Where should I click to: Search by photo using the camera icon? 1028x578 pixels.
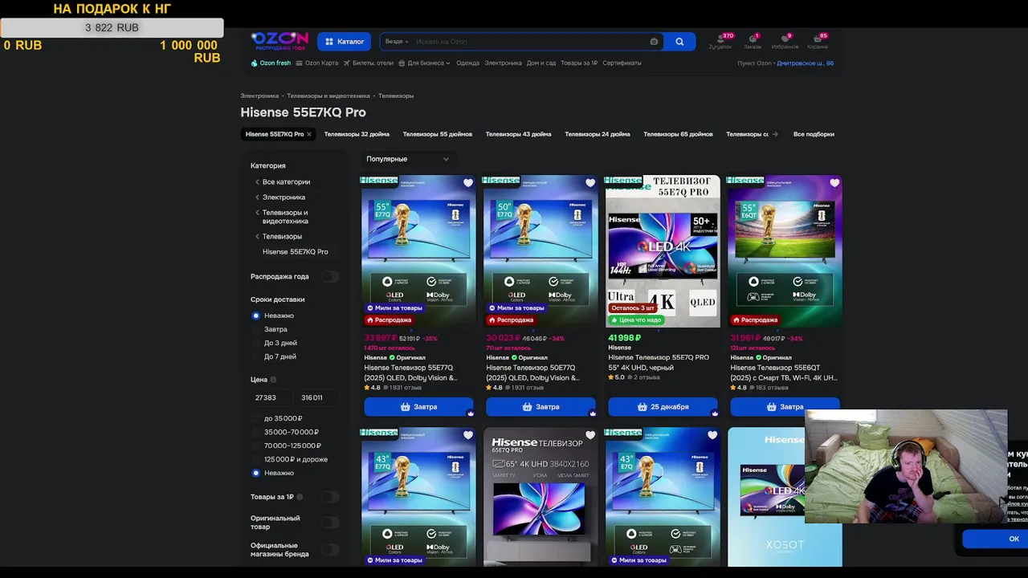click(654, 42)
